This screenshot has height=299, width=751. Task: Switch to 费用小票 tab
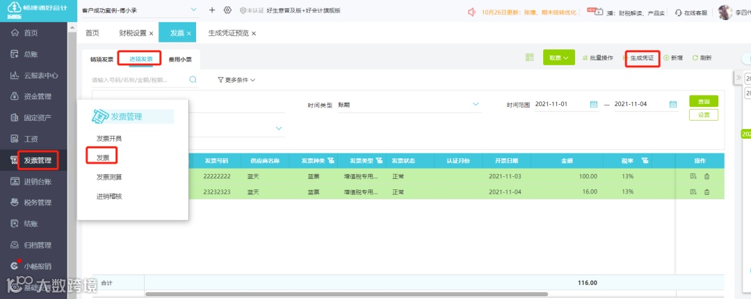[x=180, y=60]
